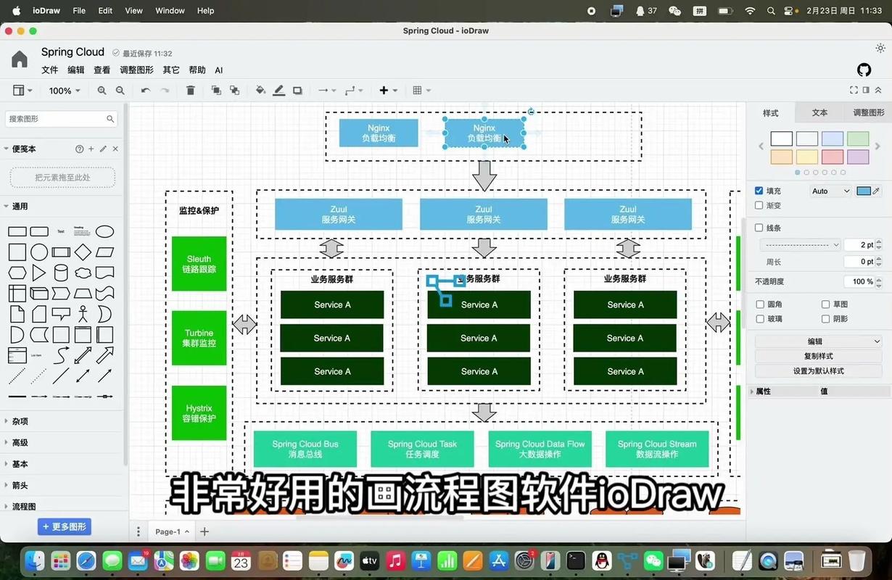The height and width of the screenshot is (580, 892).
Task: Open the GitHub icon near the AI menu
Action: tap(863, 70)
